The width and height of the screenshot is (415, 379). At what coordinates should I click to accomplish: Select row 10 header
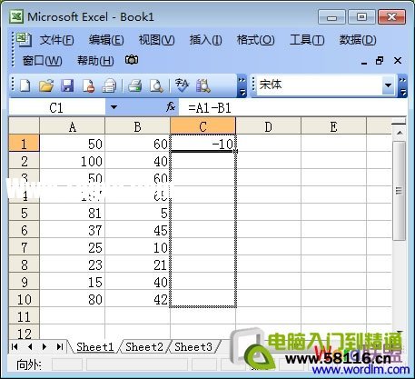(x=25, y=299)
